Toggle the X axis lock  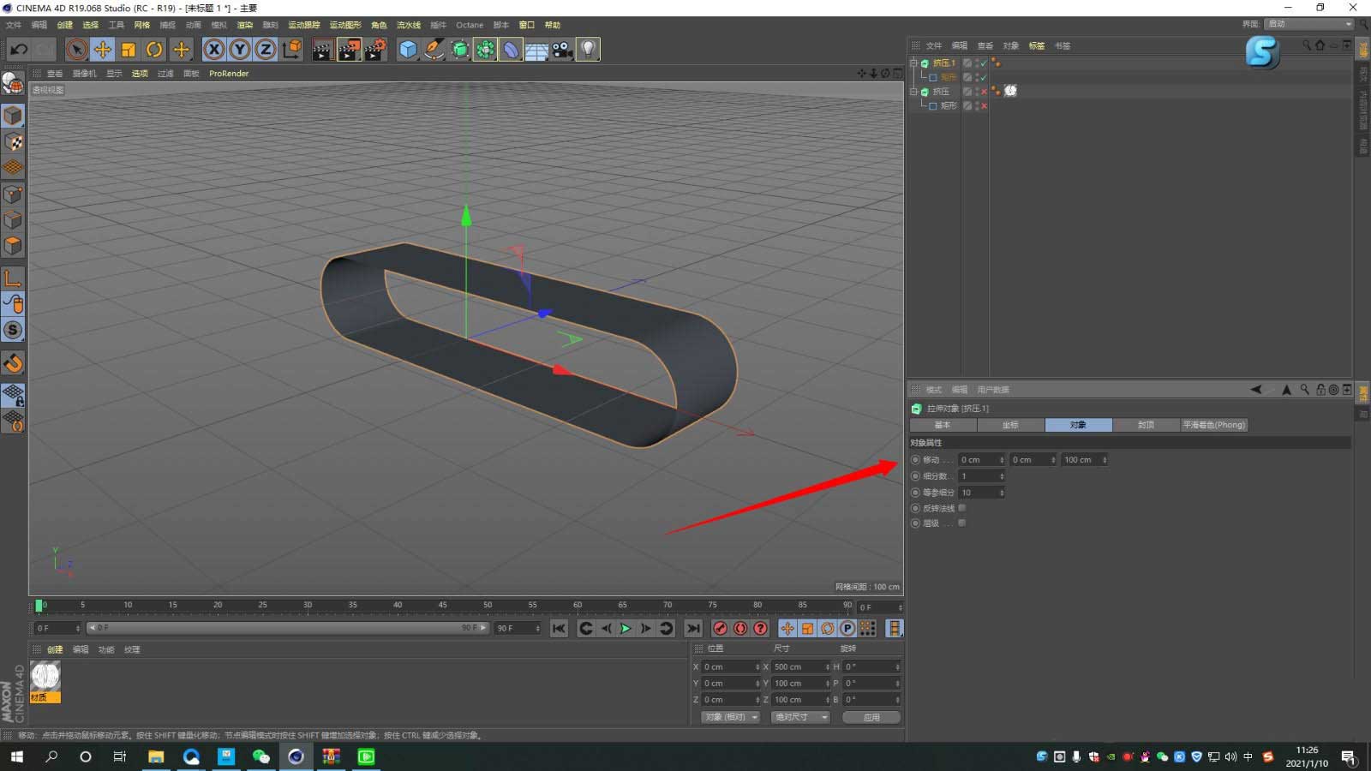point(214,49)
